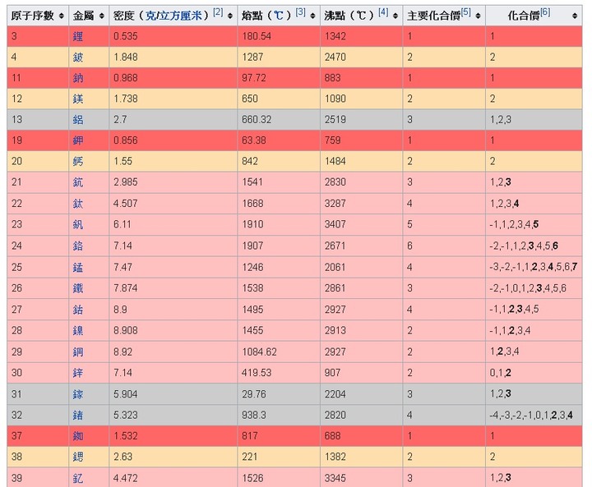Select boiling point 1382

335,457
